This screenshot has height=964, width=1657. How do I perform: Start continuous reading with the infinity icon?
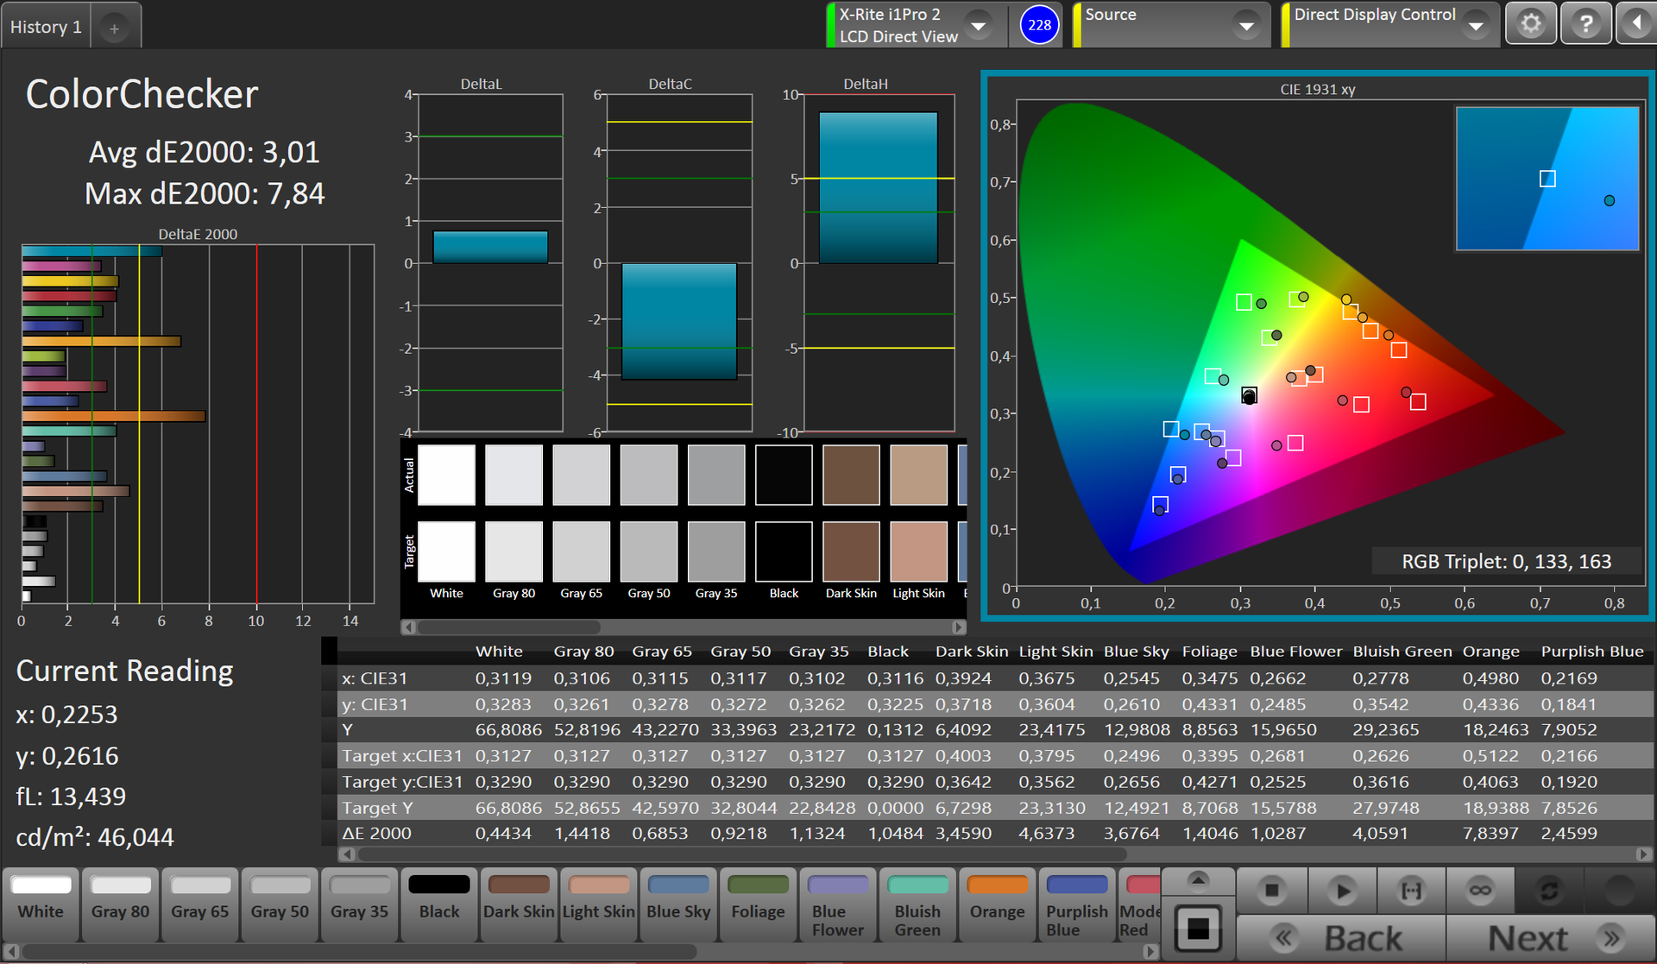coord(1480,891)
